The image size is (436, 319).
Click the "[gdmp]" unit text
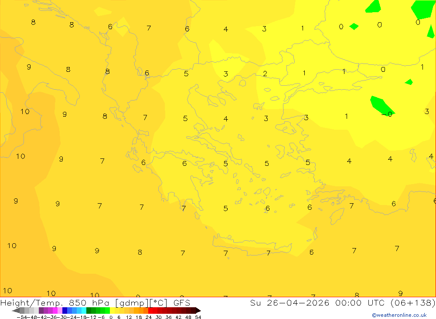(132, 303)
